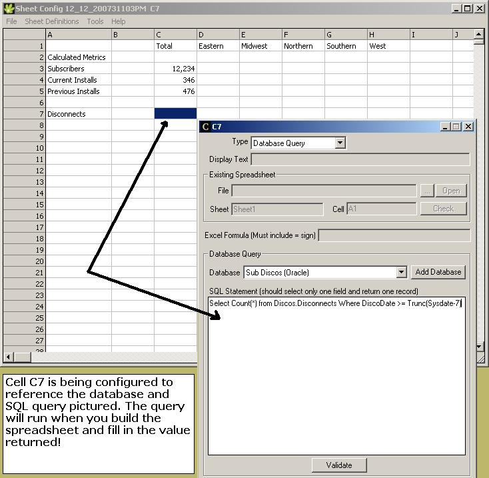The image size is (489, 478).
Task: Click column C header
Action: (175, 34)
